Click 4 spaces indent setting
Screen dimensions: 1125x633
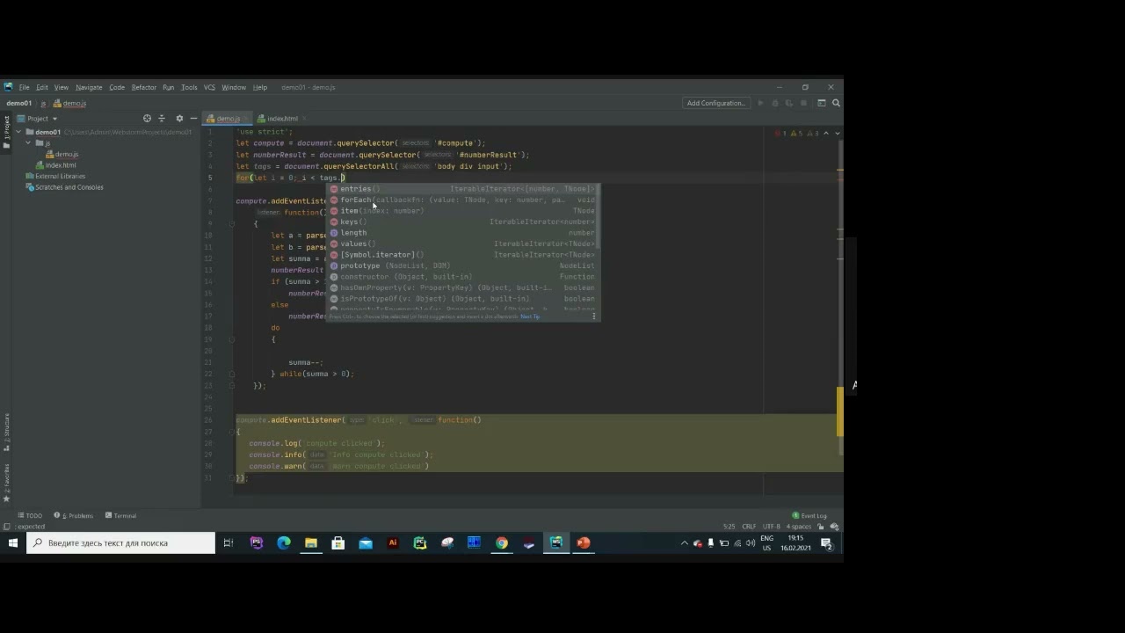[798, 527]
